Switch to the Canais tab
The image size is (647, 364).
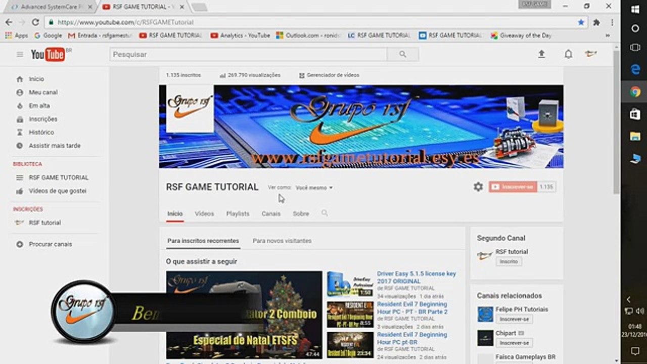point(271,214)
